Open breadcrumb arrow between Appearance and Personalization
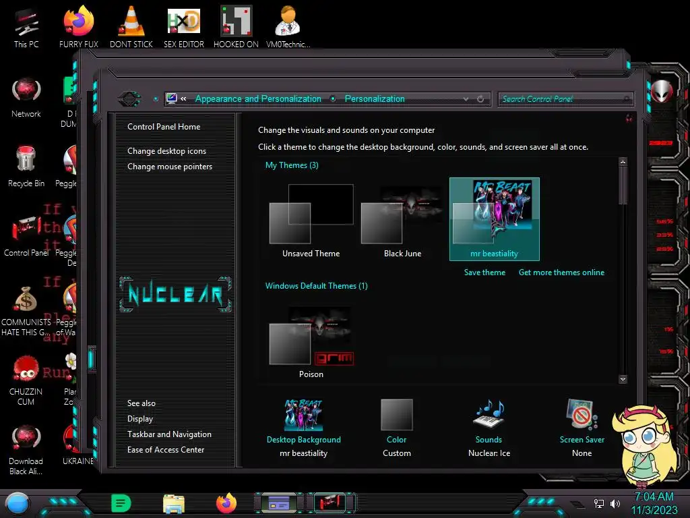This screenshot has height=518, width=690. click(333, 99)
